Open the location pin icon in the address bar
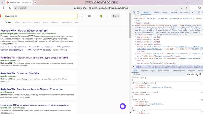 (x=181, y=8)
